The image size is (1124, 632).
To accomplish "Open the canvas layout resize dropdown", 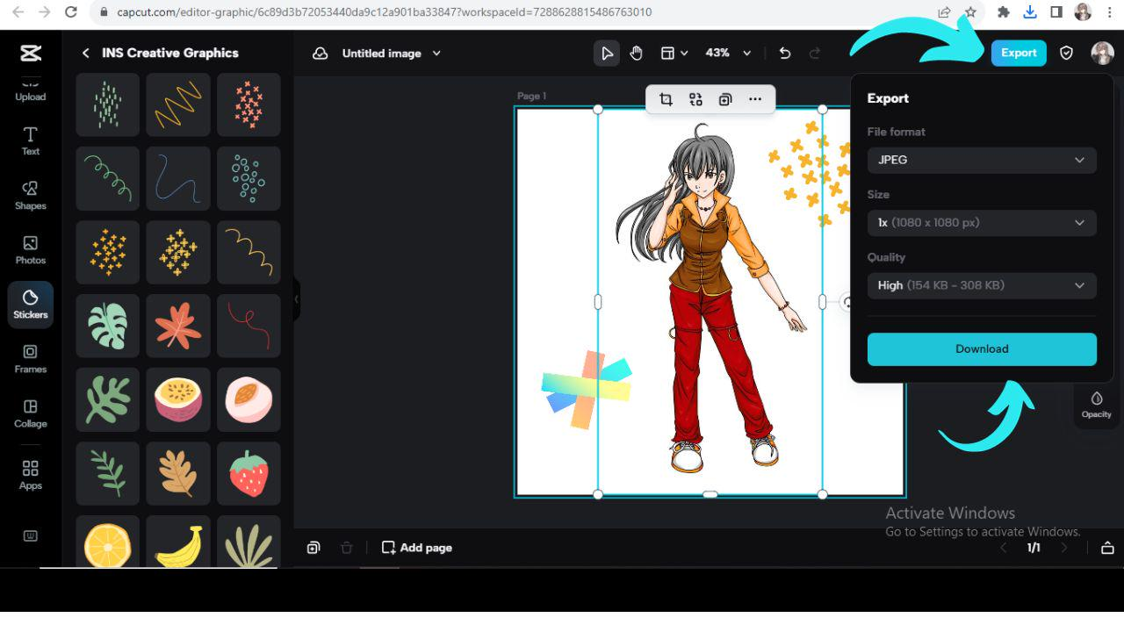I will [x=674, y=54].
